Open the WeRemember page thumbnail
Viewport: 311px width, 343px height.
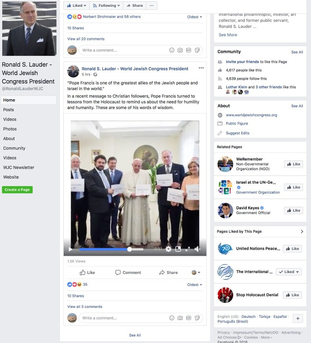(225, 164)
